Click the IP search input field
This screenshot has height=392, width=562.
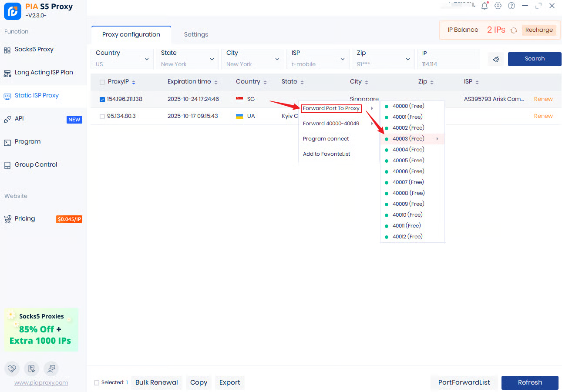coord(448,64)
